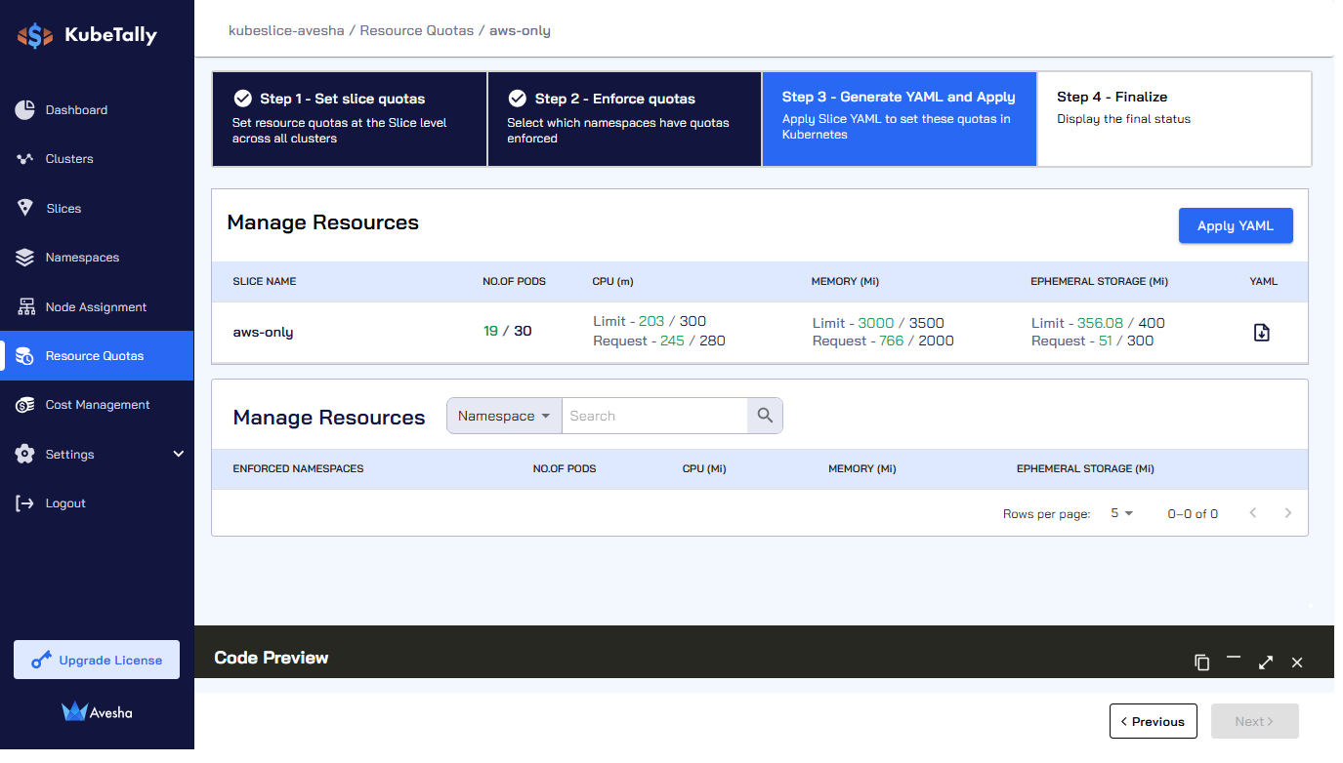This screenshot has height=763, width=1343.
Task: Download the aws-only slice YAML file icon
Action: pos(1261,332)
